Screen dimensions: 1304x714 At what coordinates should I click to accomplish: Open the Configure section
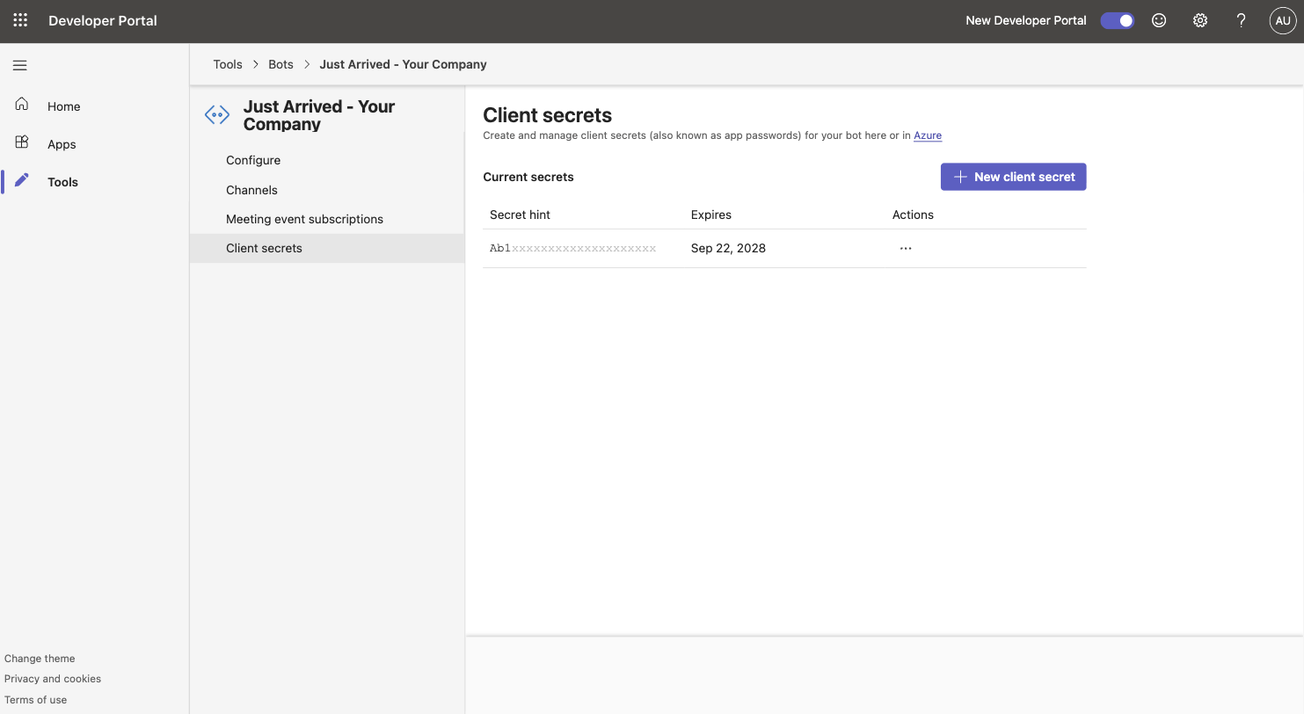(327, 160)
